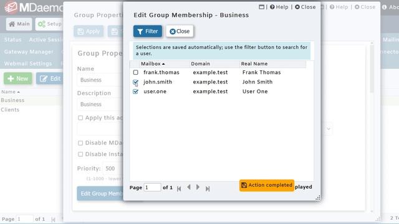399x224 pixels.
Task: Click frank.thomas mailbox name
Action: point(161,72)
